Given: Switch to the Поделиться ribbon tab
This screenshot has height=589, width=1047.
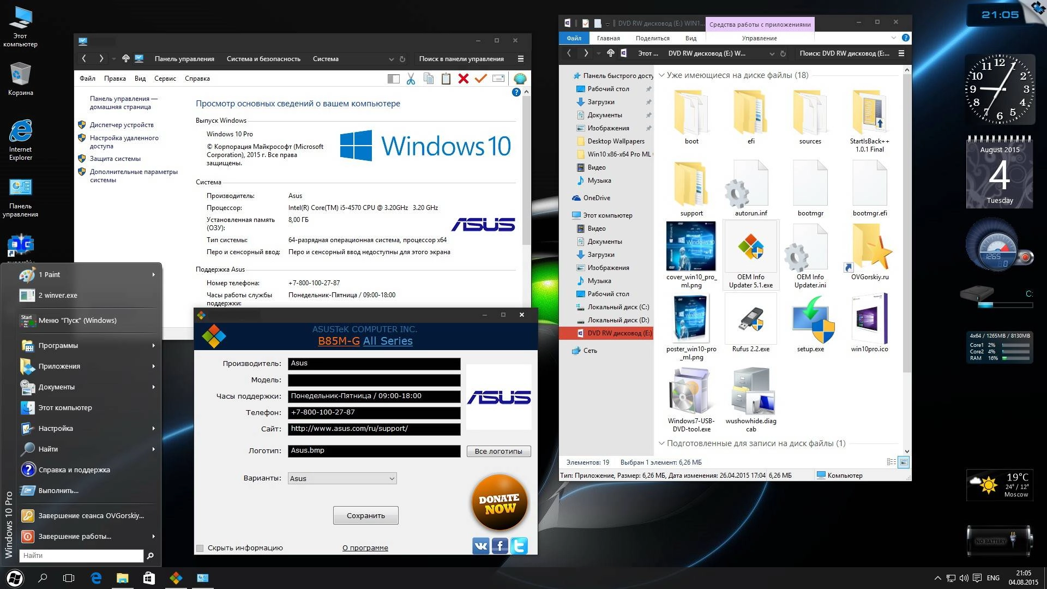Looking at the screenshot, I should [653, 38].
